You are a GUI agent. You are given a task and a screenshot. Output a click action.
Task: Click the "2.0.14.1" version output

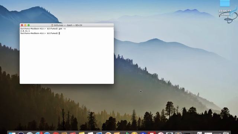[25, 31]
